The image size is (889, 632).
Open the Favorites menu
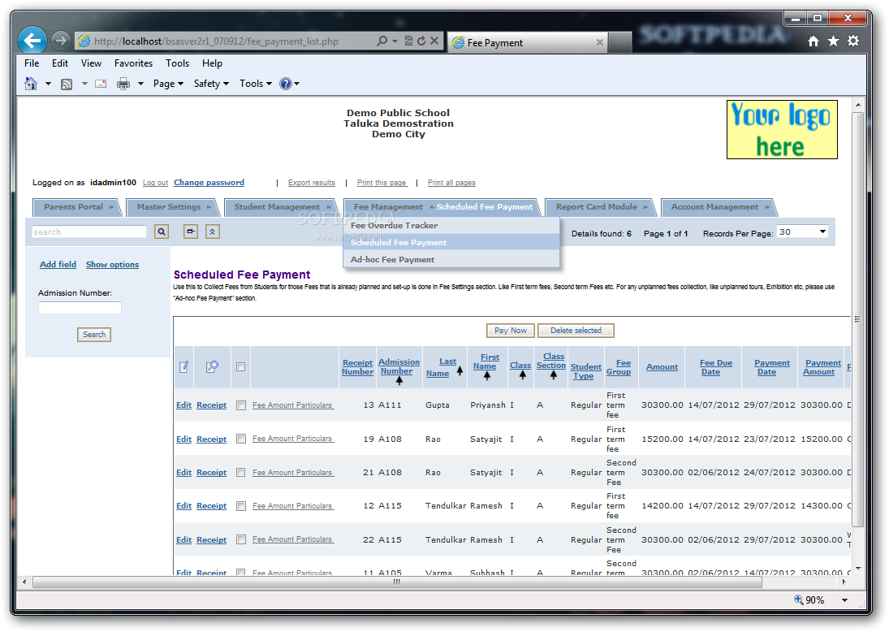click(x=133, y=63)
